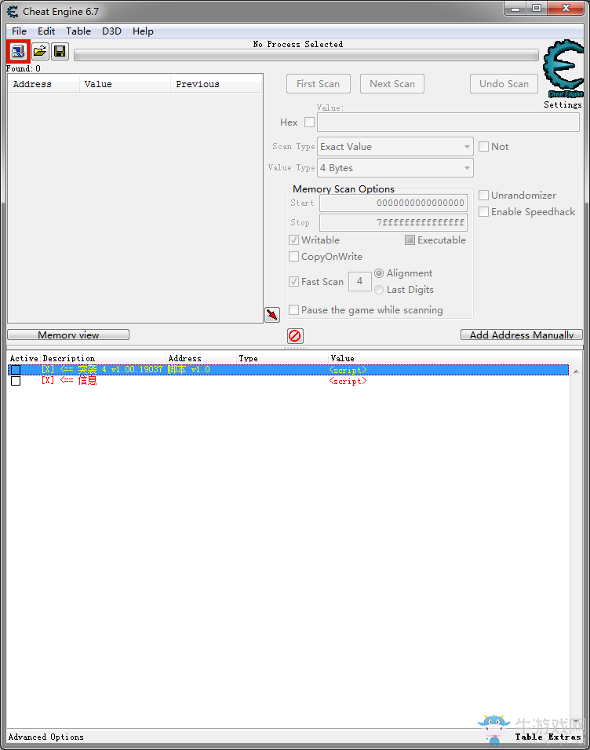Open Advanced Options

pyautogui.click(x=46, y=737)
